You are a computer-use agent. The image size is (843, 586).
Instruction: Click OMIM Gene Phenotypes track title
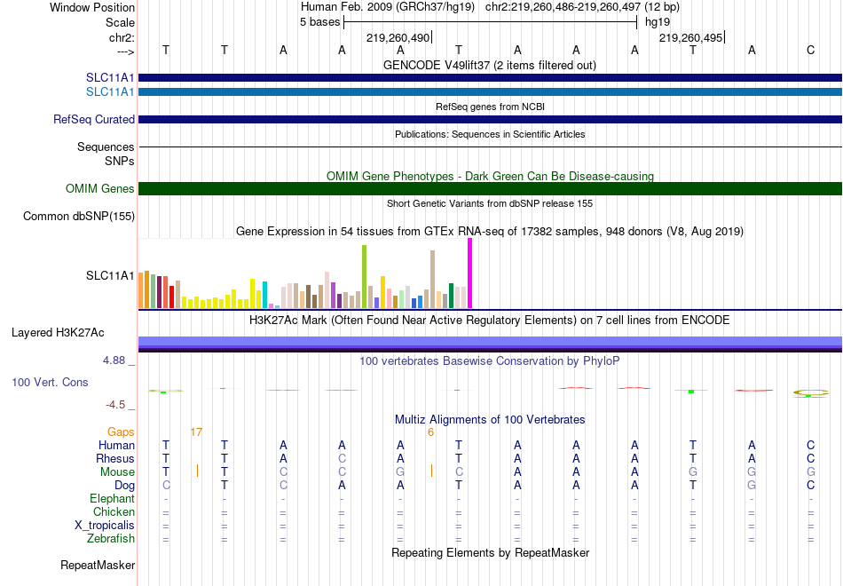tap(490, 176)
